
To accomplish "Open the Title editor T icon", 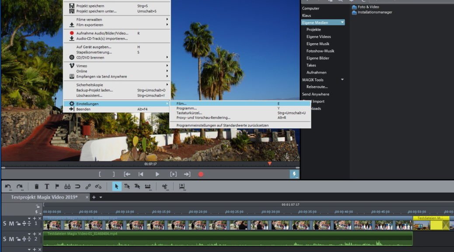I will [x=47, y=186].
